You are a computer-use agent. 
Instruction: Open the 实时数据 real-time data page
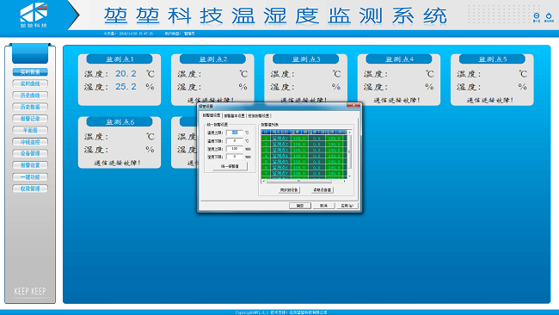(30, 72)
